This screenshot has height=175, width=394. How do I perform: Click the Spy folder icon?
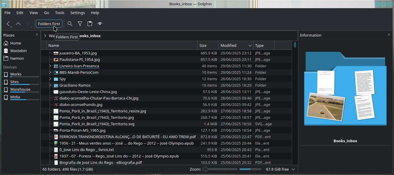pyautogui.click(x=56, y=79)
